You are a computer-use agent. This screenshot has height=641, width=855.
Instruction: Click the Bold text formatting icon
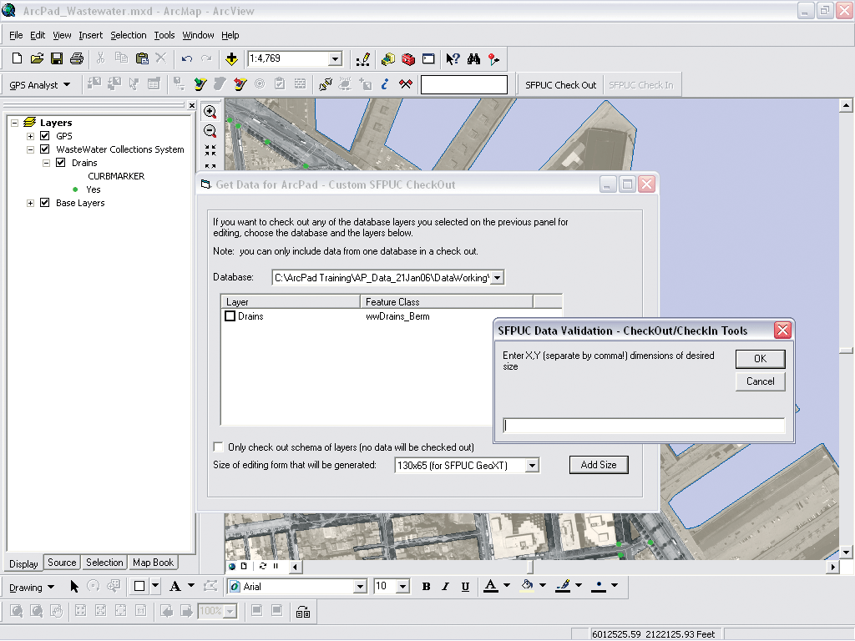tap(426, 587)
